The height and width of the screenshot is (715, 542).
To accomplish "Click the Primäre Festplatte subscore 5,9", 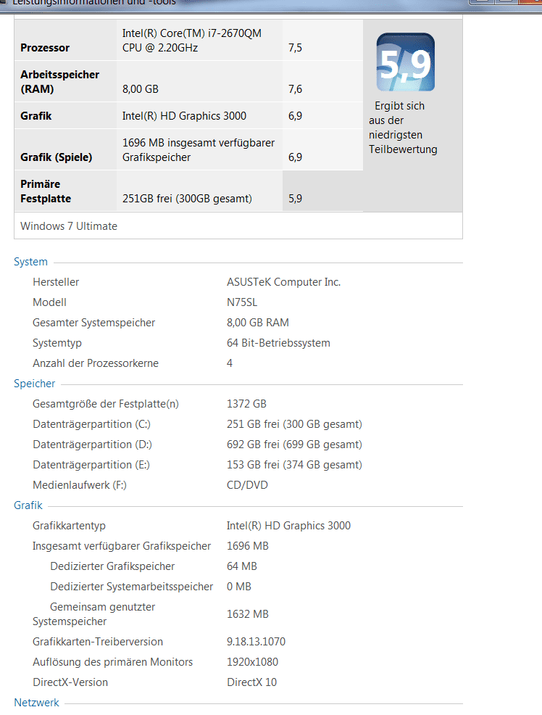I will 295,199.
